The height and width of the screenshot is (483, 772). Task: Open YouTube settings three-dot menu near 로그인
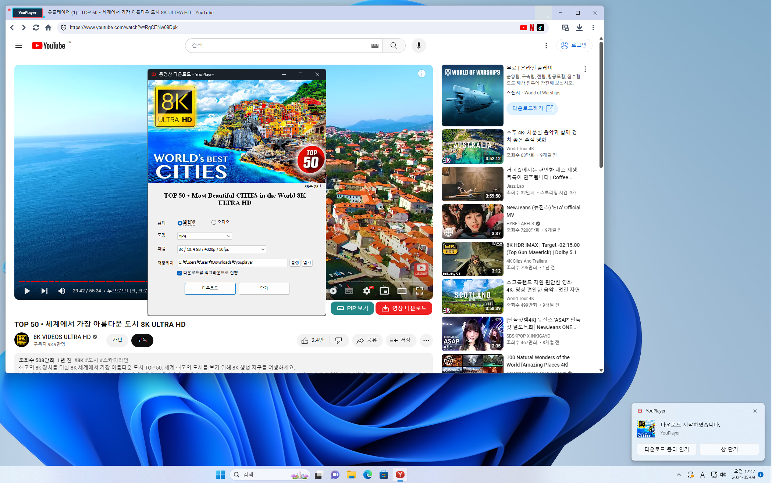[546, 46]
